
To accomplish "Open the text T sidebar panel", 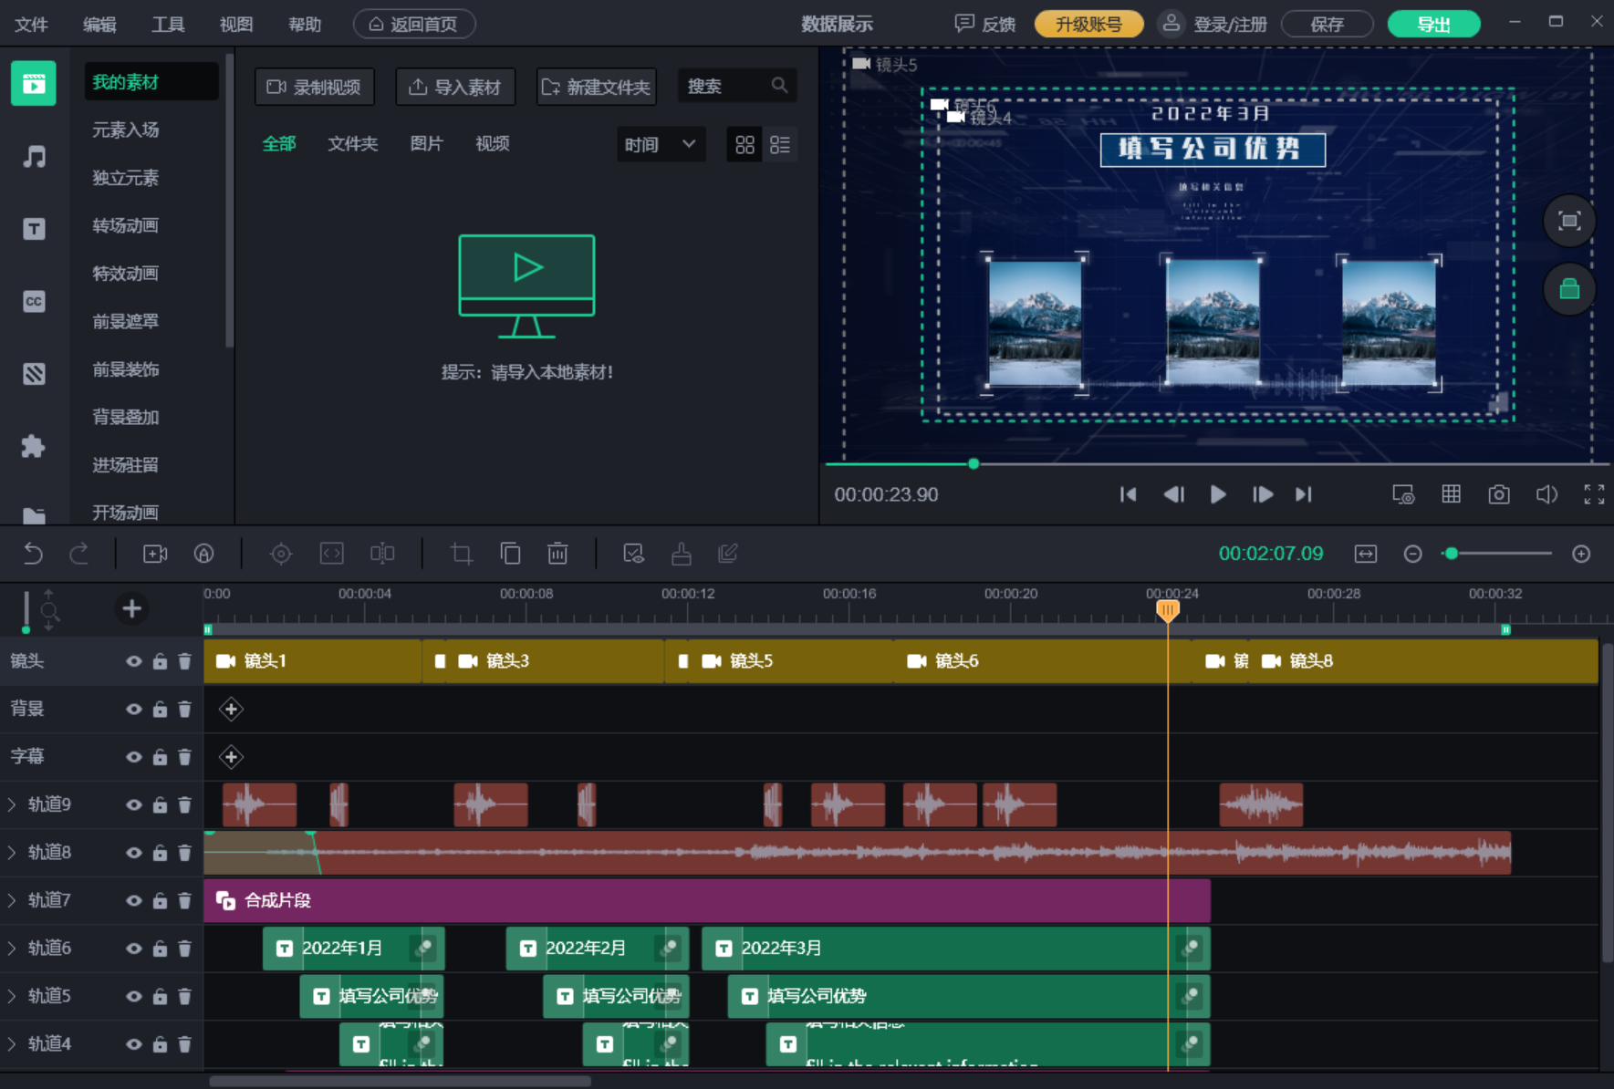I will [x=34, y=229].
